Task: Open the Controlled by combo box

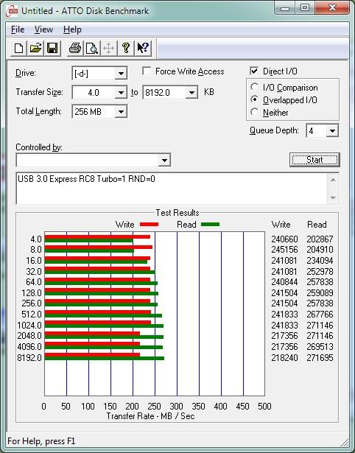Action: (94, 160)
